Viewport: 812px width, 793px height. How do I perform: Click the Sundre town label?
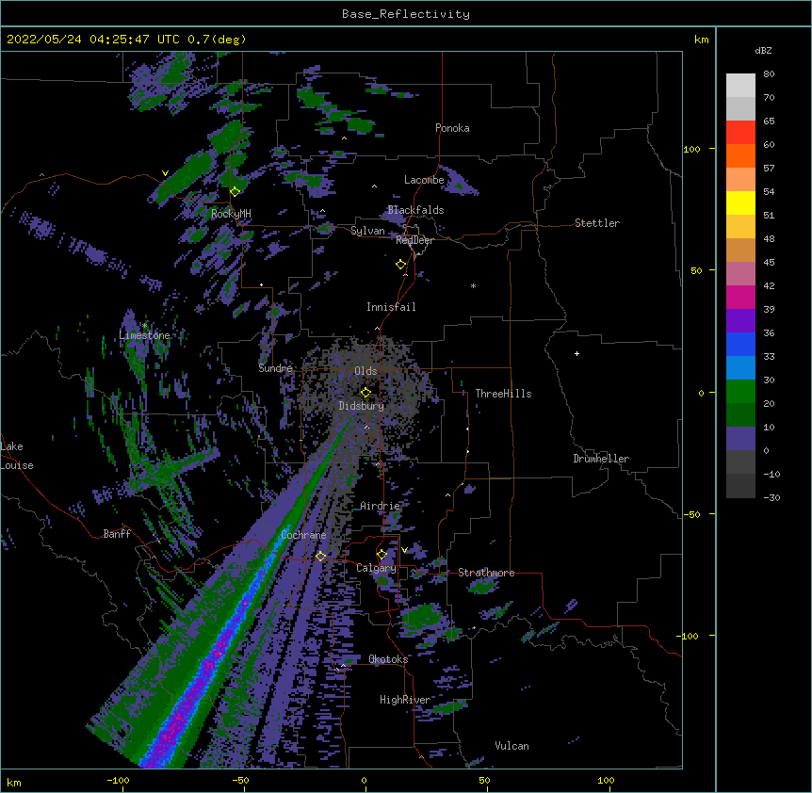coord(275,368)
